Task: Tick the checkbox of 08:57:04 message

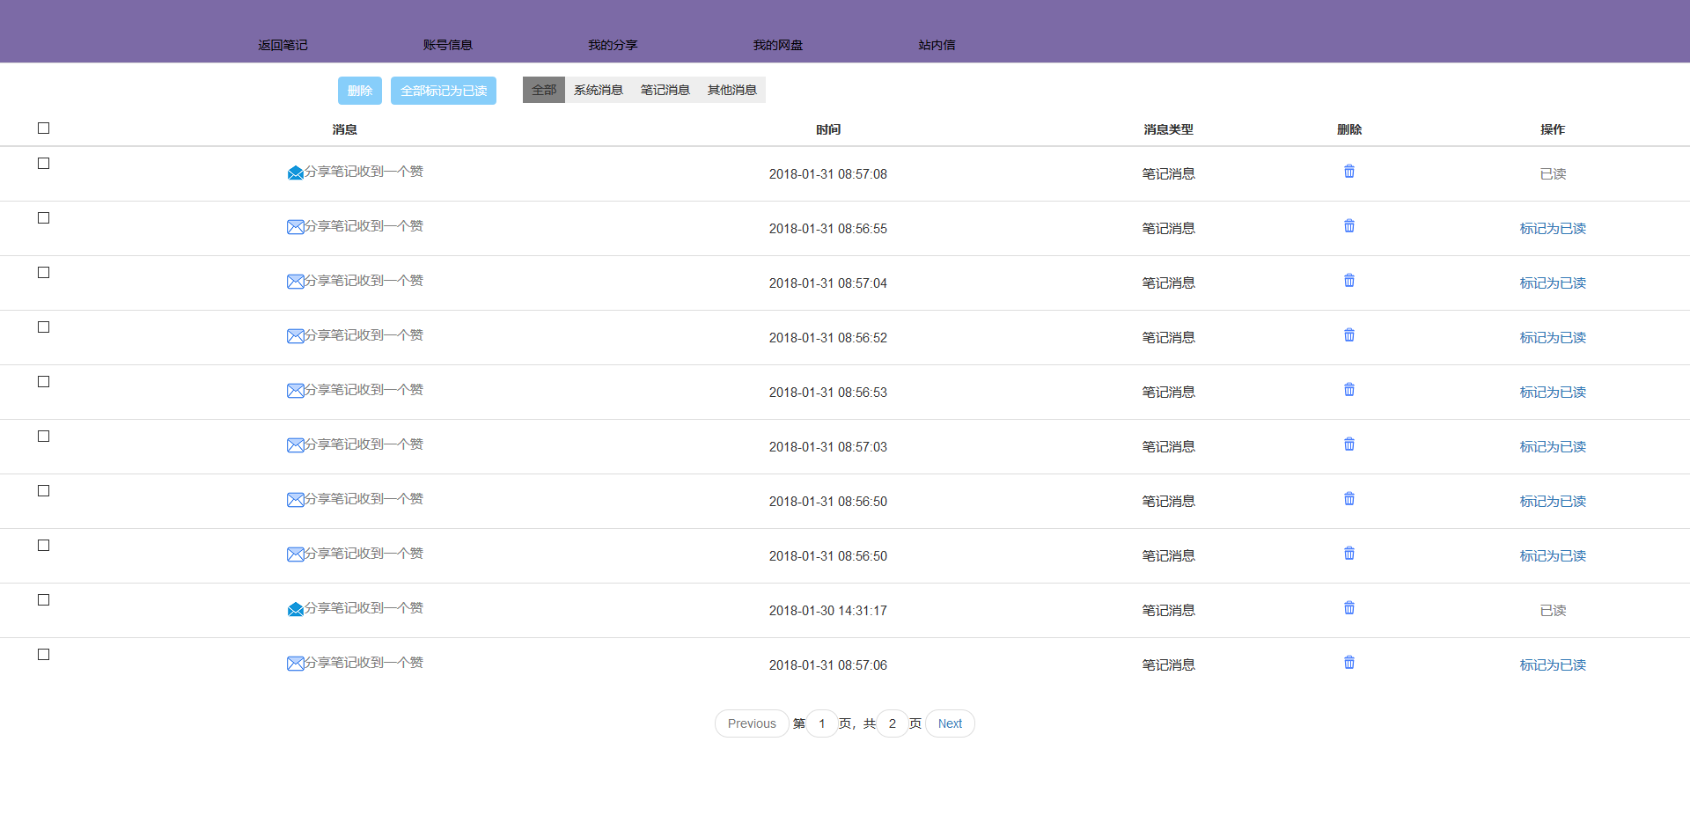Action: [x=43, y=273]
